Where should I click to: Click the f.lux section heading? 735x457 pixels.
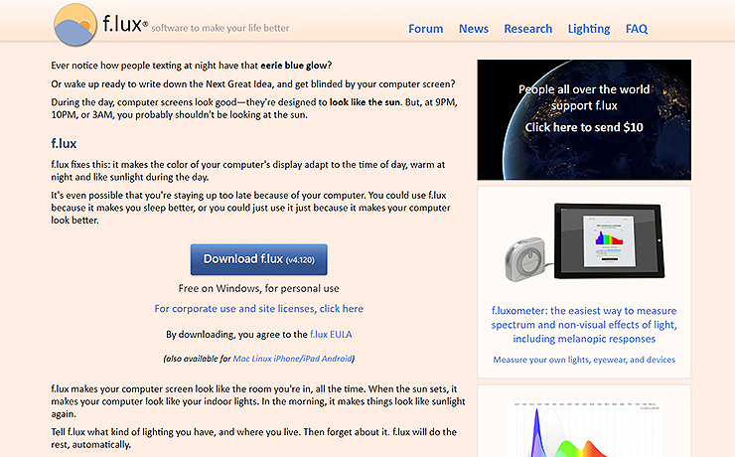64,143
